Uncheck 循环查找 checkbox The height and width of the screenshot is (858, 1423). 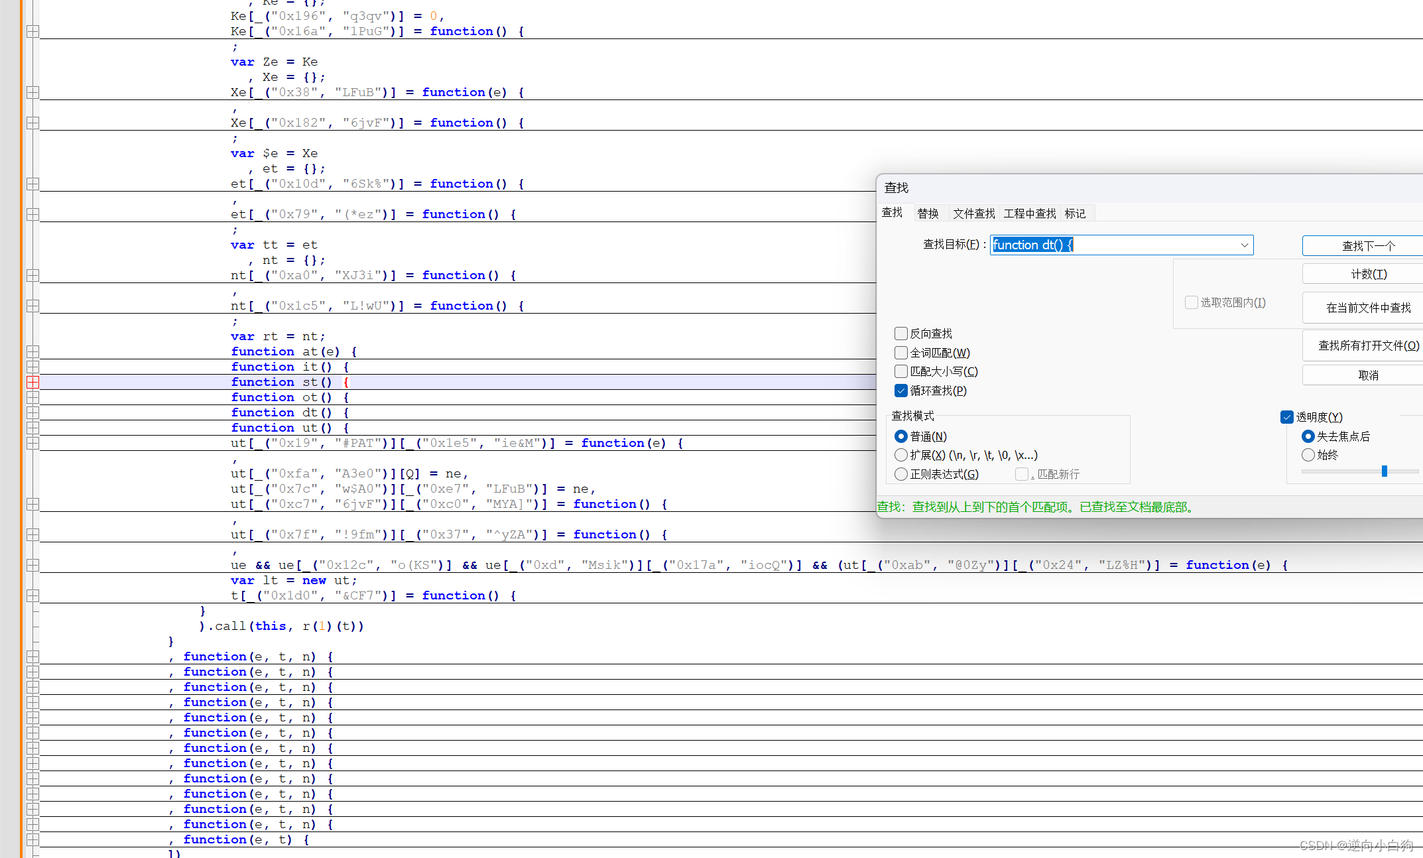900,391
